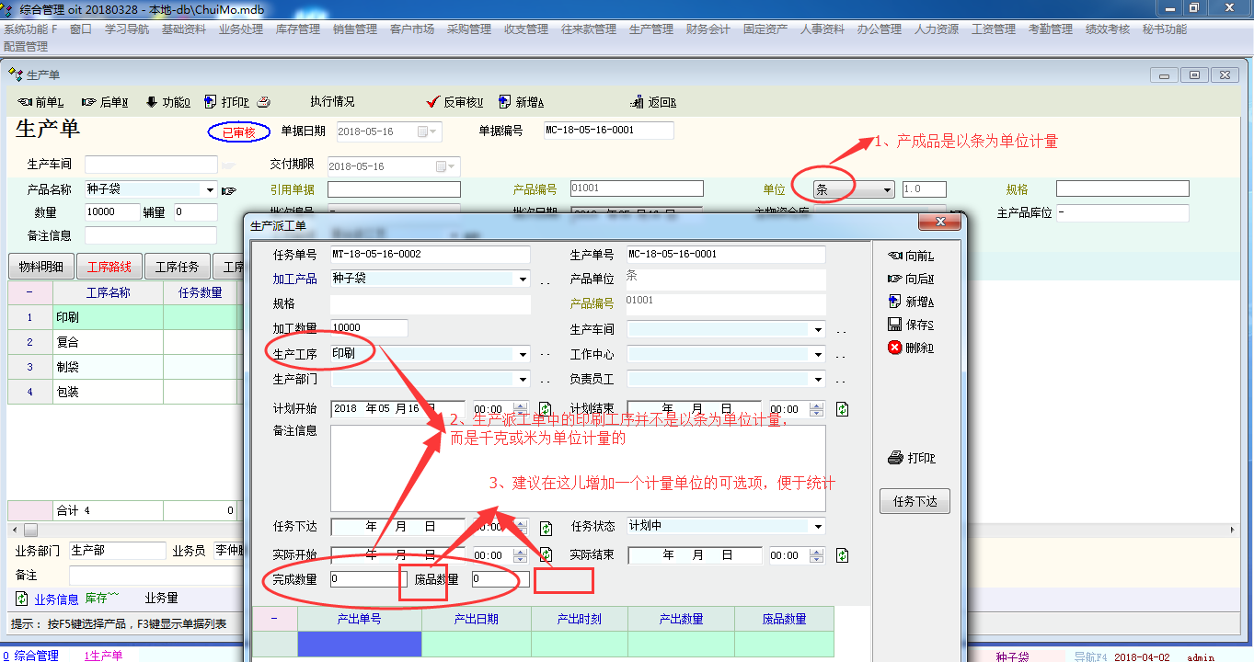Click the red 删除 (Delete) icon

pos(894,348)
